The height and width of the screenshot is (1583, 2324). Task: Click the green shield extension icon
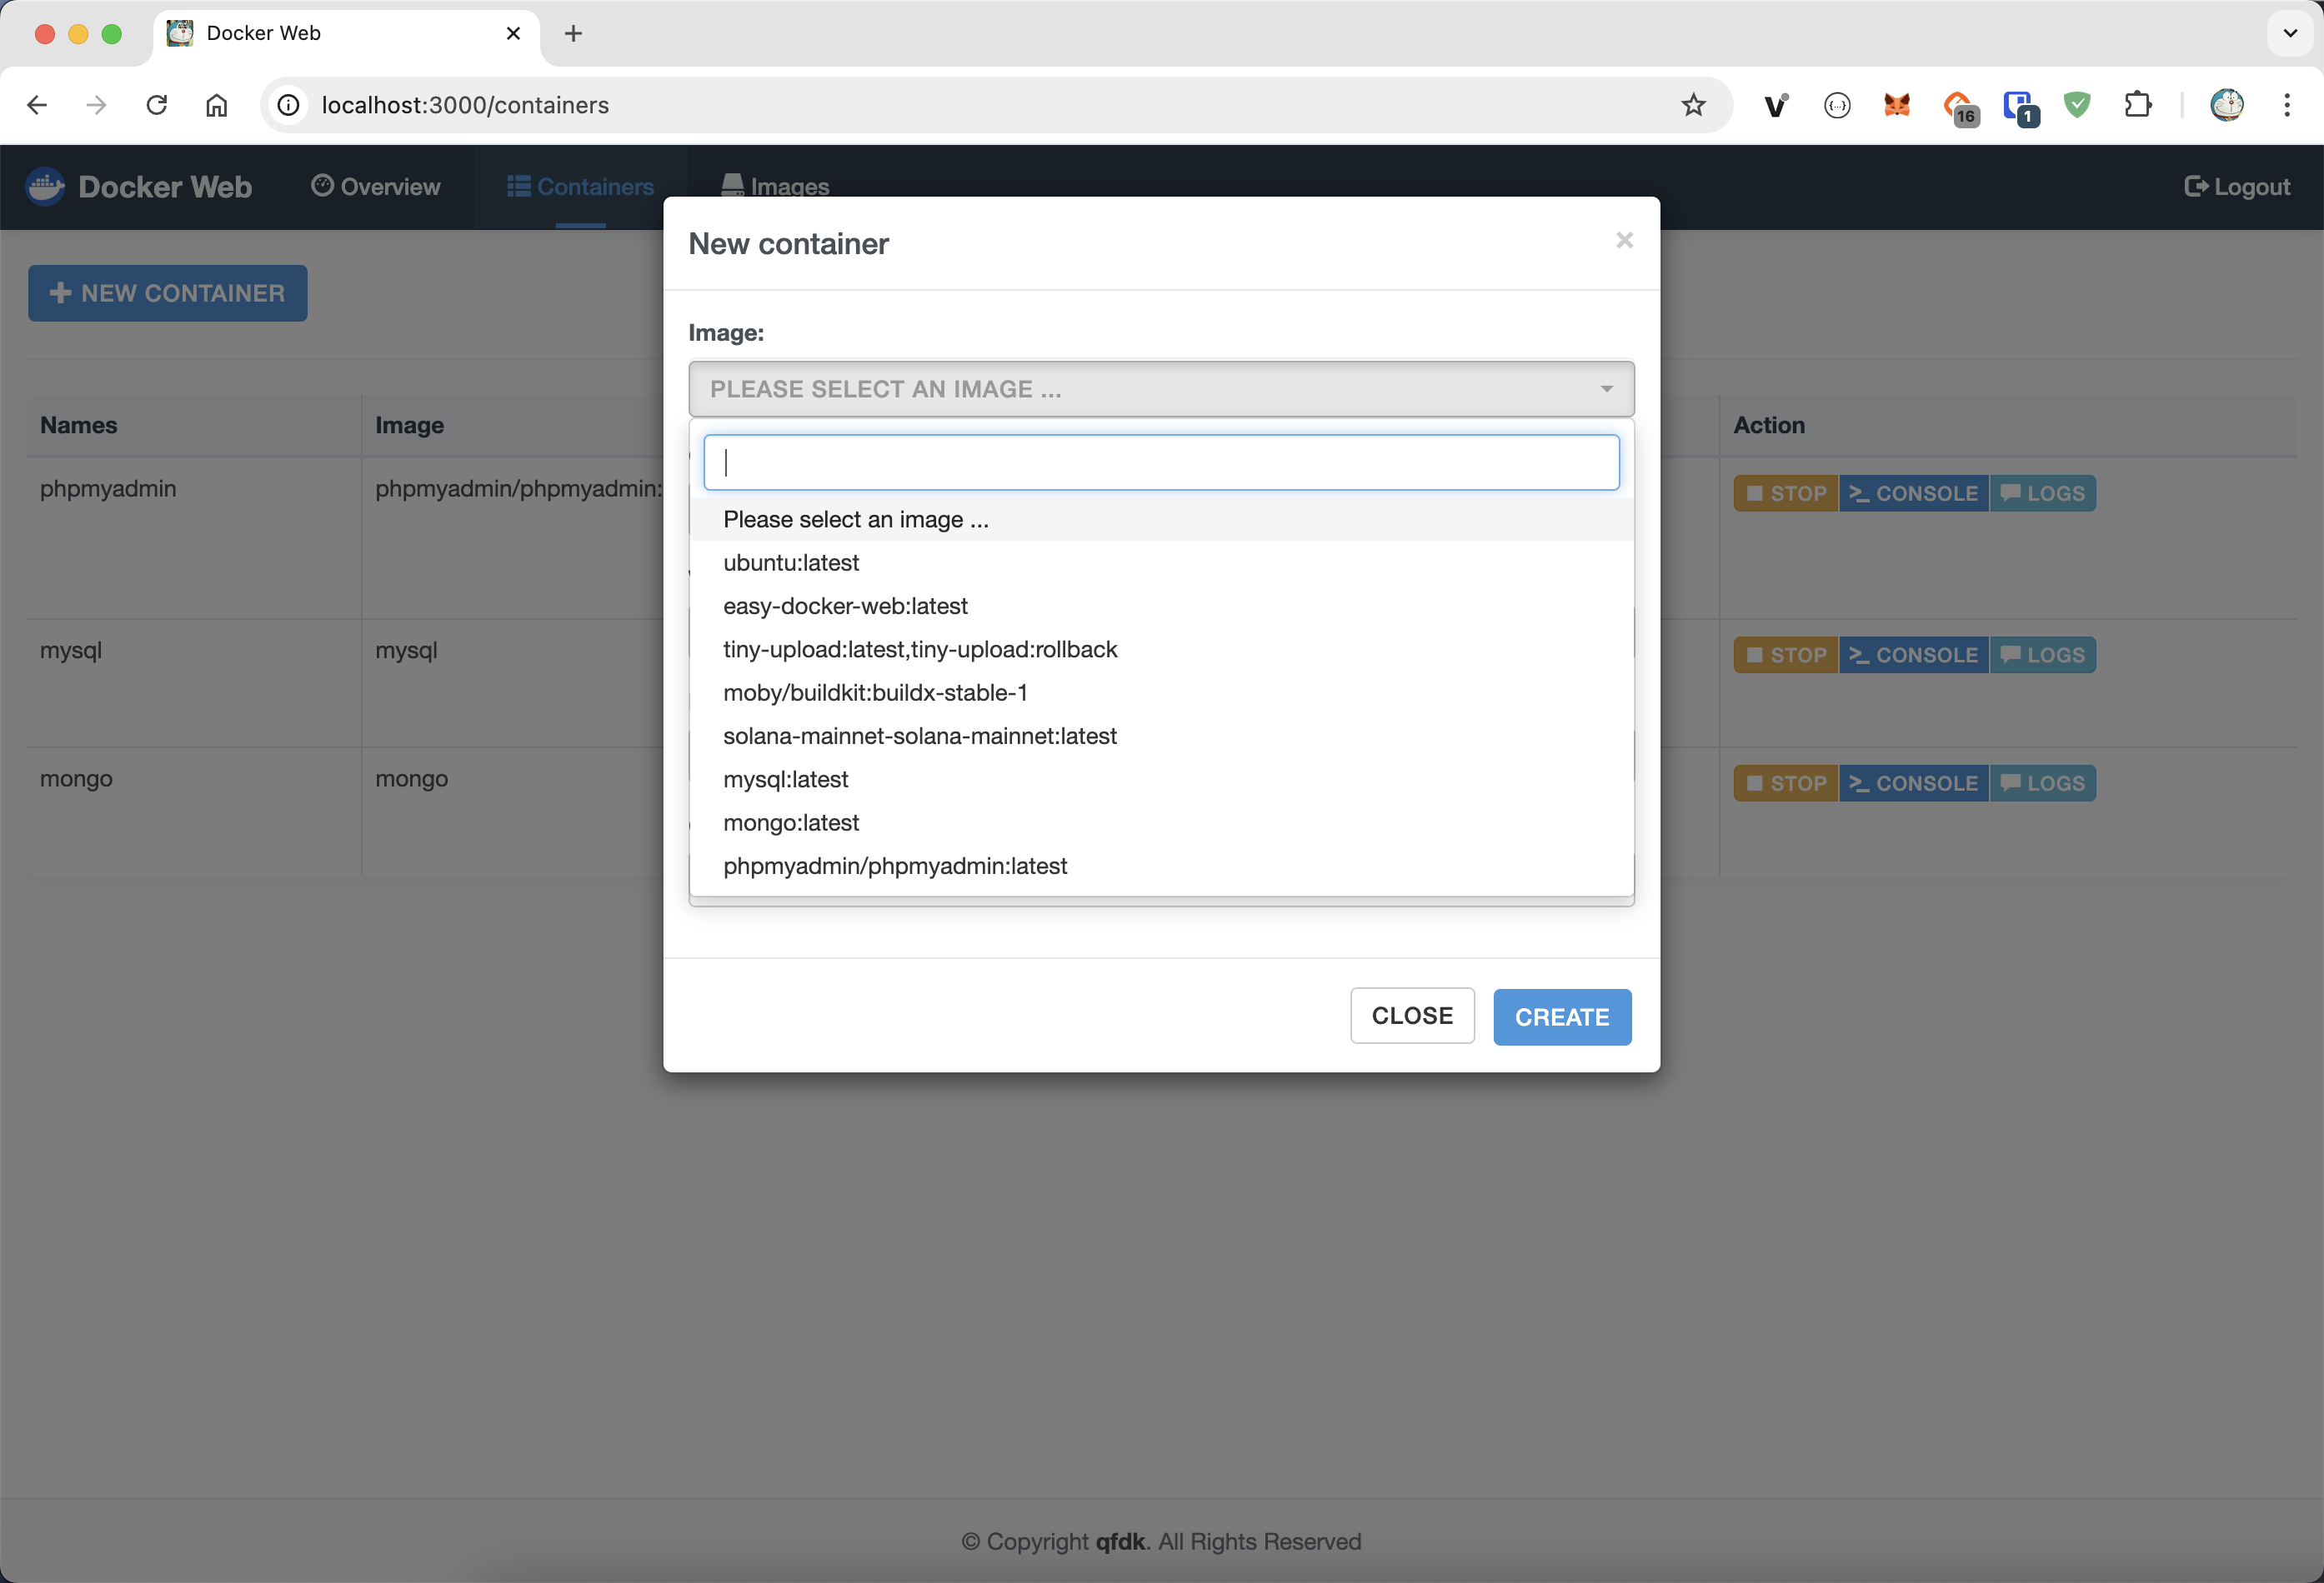click(2077, 105)
